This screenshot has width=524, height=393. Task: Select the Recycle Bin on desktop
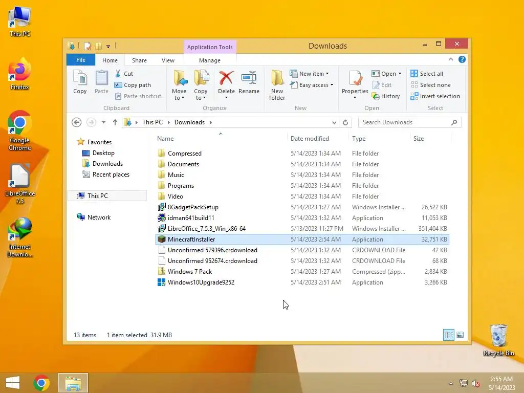498,340
